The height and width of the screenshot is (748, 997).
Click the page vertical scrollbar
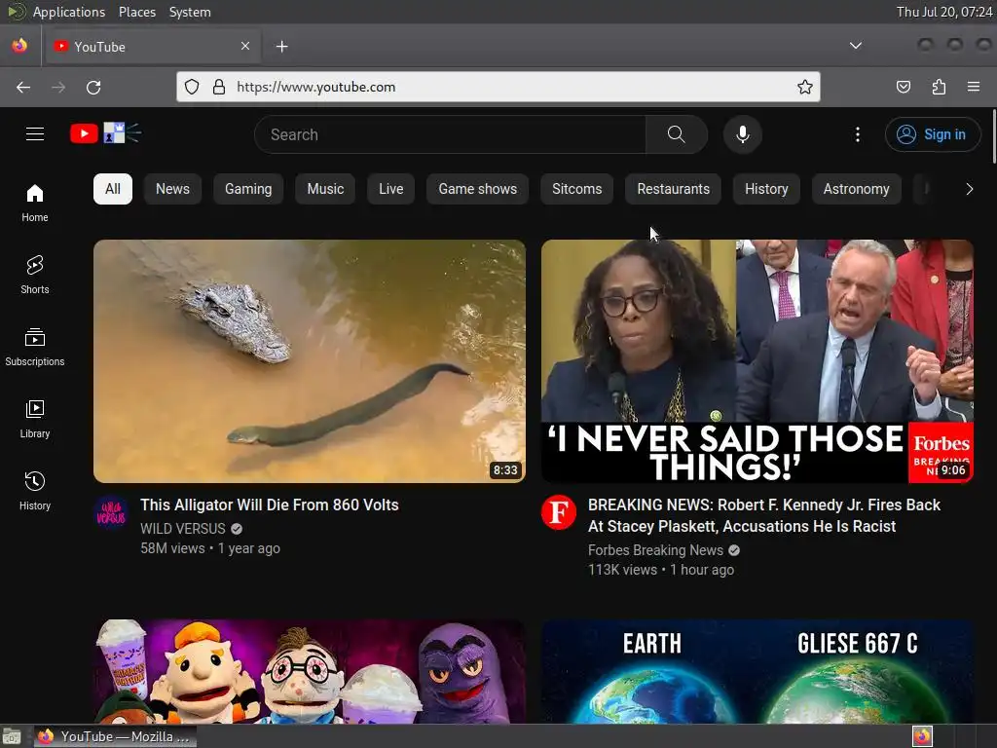coord(993,135)
